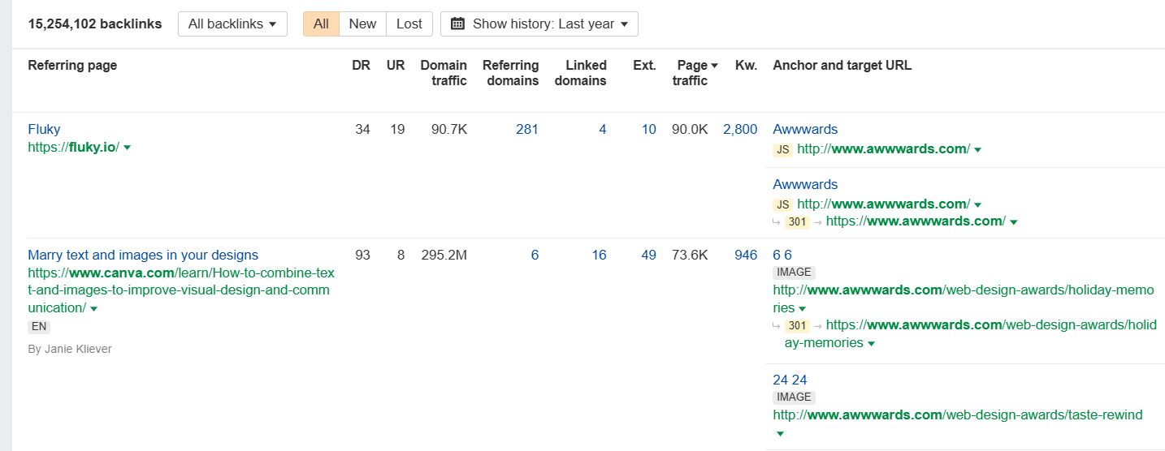
Task: Open 16 linked domains link for Canva page
Action: click(x=600, y=255)
